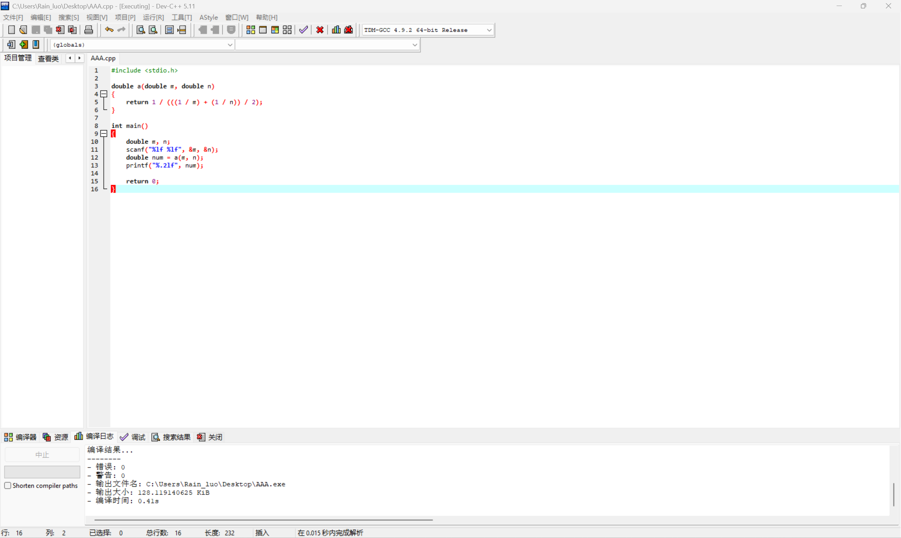Enable the Shorten compiler paths checkbox

pos(8,486)
